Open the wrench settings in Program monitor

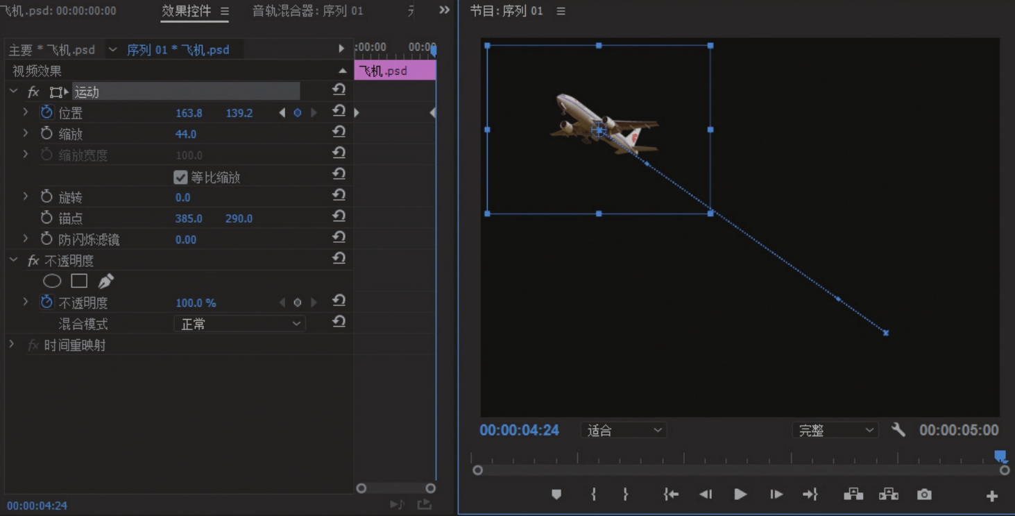coord(898,430)
